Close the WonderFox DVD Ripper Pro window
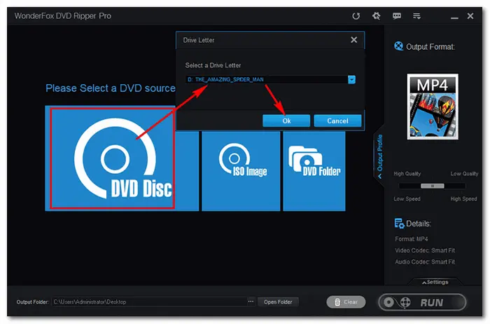This screenshot has height=324, width=490. (470, 16)
